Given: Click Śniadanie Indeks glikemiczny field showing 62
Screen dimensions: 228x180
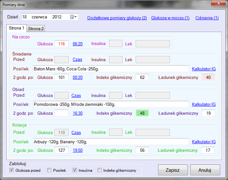Looking at the screenshot, I should 142,77.
